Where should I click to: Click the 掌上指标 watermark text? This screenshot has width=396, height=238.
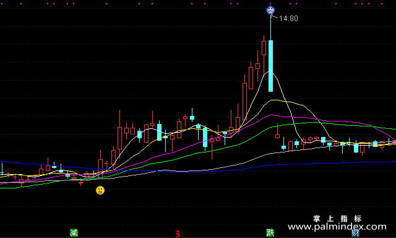337,218
